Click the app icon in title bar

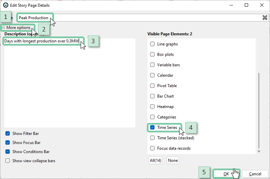pyautogui.click(x=6, y=5)
